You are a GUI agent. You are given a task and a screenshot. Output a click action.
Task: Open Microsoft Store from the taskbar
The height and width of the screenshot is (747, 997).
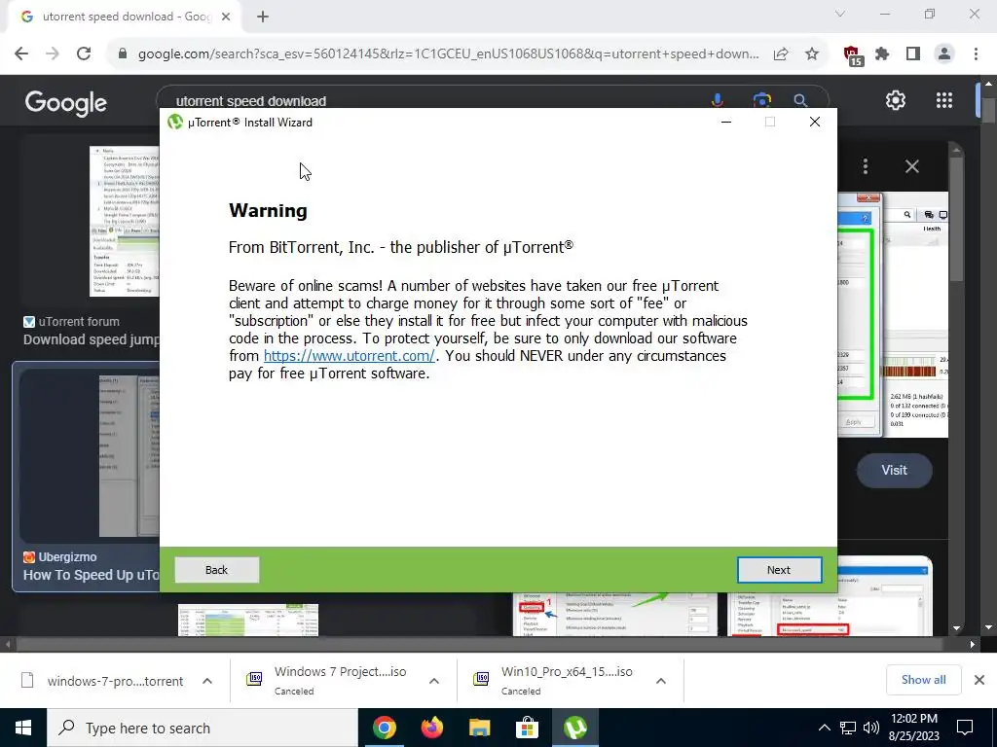click(x=527, y=728)
